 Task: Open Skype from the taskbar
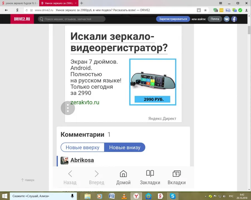[x=172, y=196]
